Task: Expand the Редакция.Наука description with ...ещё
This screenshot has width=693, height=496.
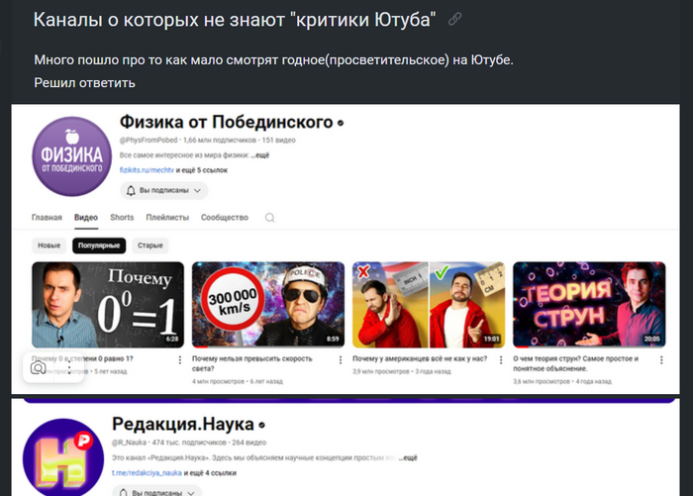Action: tap(408, 458)
